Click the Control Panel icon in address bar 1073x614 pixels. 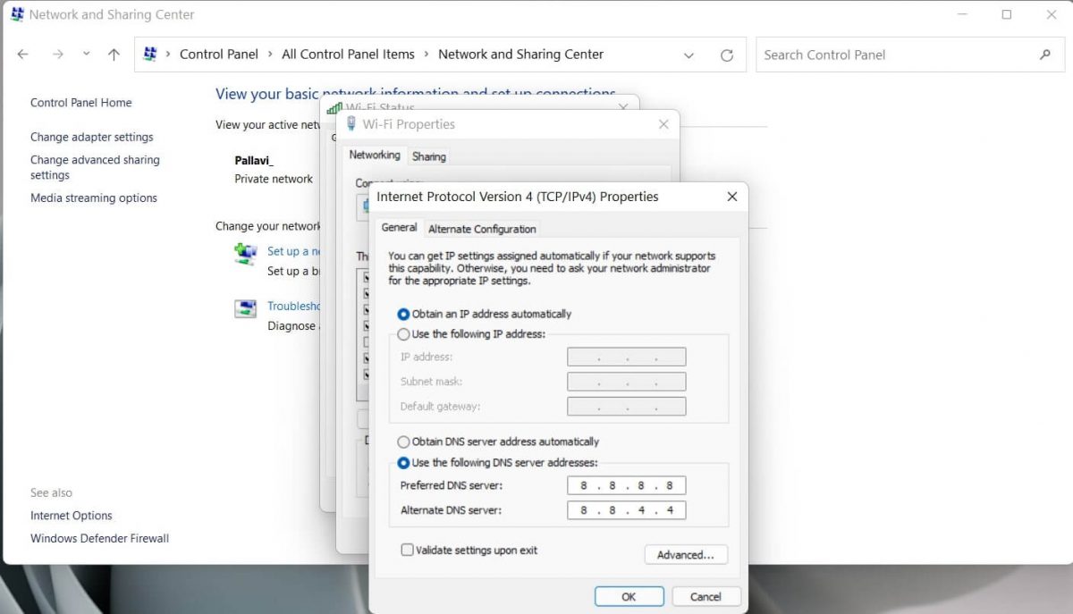pyautogui.click(x=150, y=54)
